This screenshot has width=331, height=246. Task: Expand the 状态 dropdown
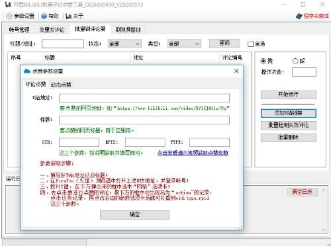124,44
